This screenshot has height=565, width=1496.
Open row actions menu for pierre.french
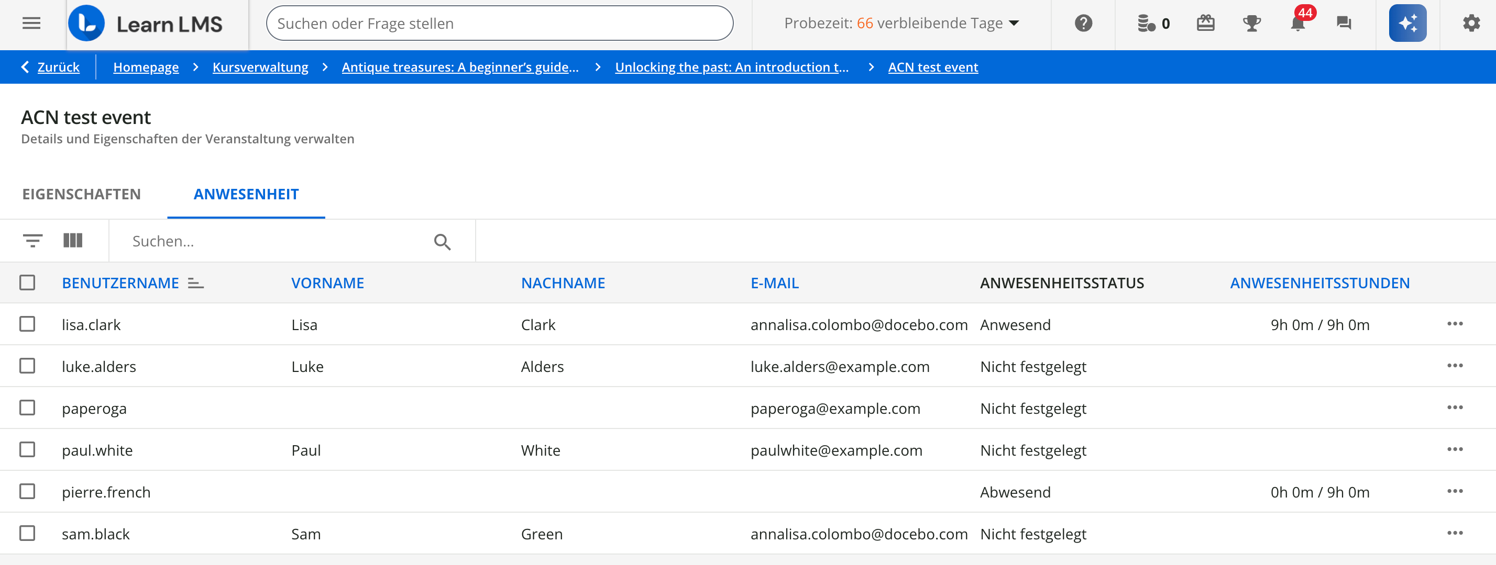1455,491
